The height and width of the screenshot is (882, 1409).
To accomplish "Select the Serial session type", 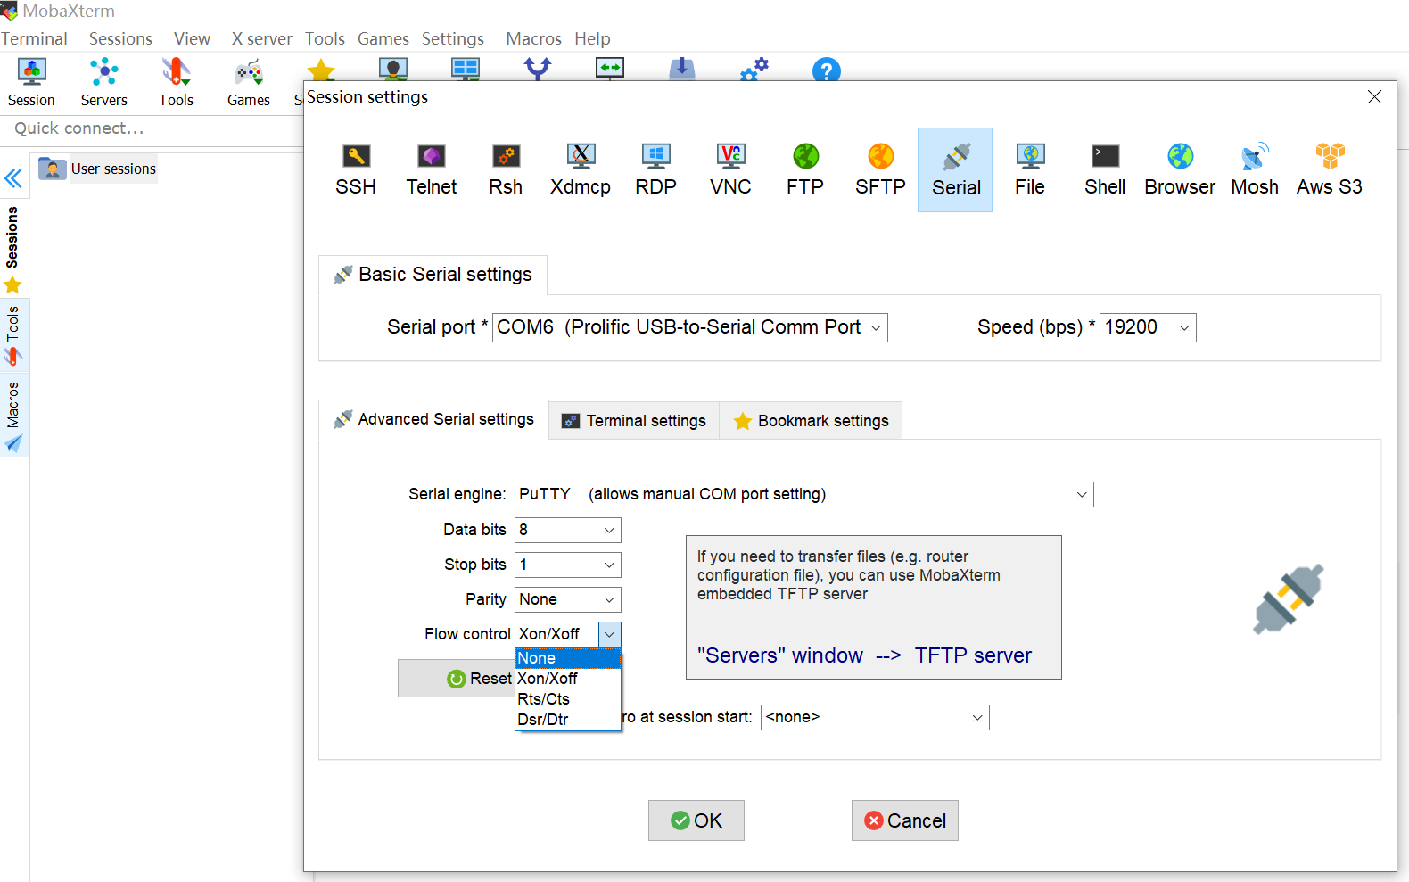I will 955,169.
